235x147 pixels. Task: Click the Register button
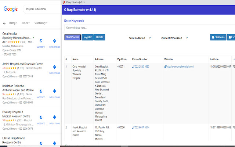[x=87, y=37]
